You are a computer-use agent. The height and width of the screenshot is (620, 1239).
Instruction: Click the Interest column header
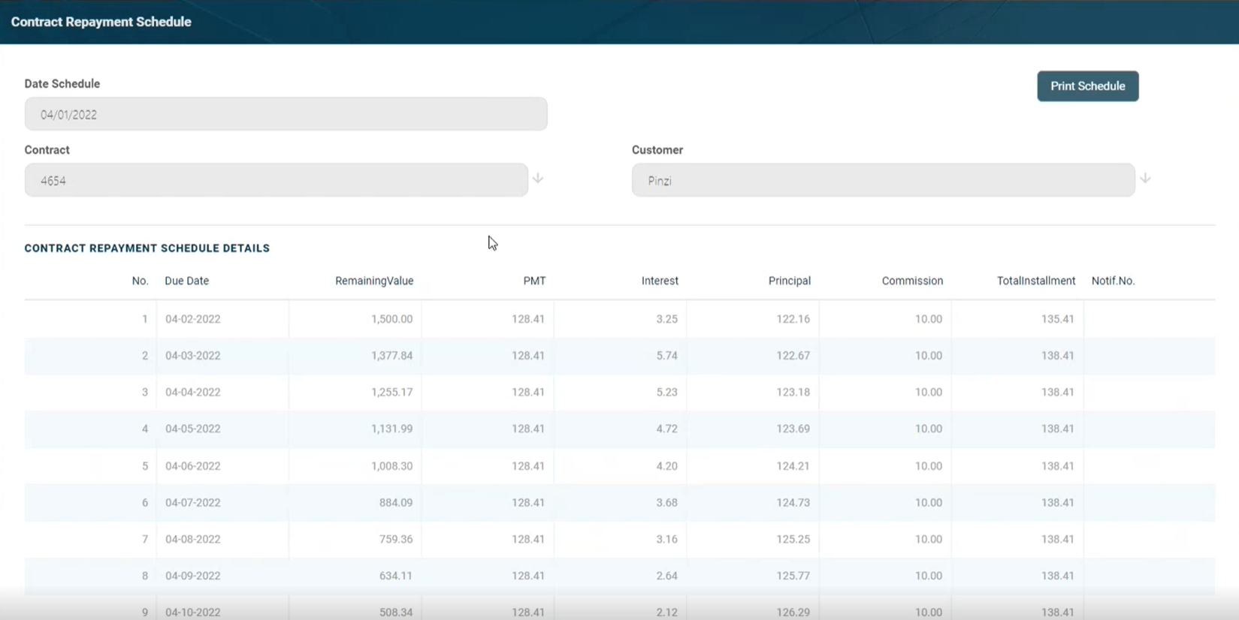click(660, 281)
